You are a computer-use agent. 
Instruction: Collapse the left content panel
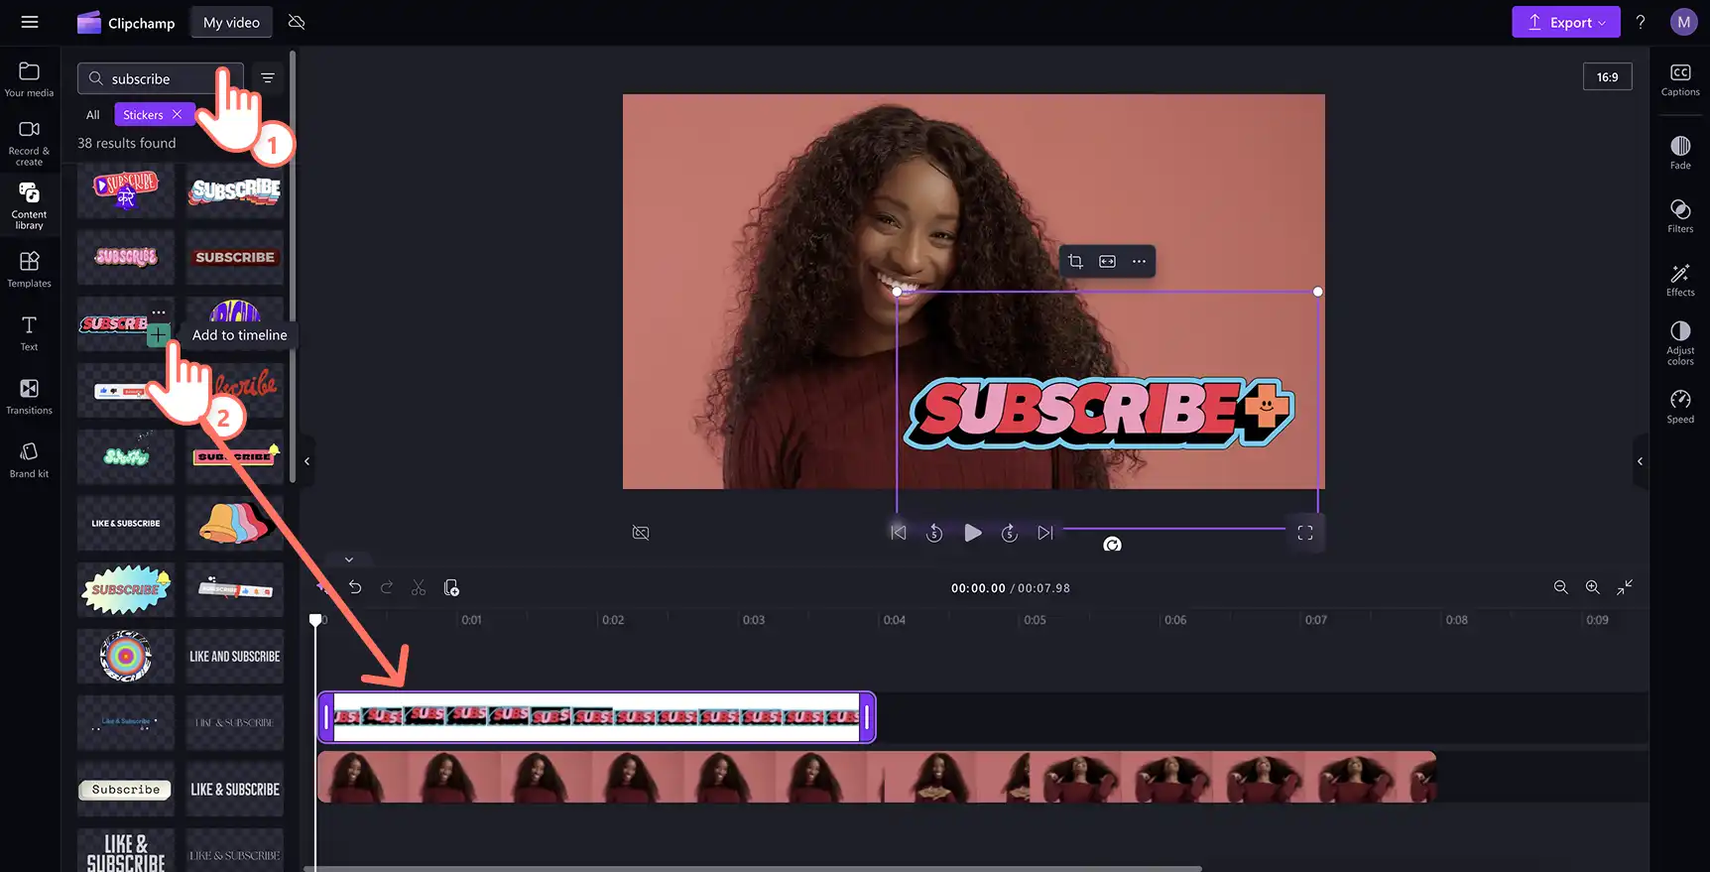pos(307,461)
